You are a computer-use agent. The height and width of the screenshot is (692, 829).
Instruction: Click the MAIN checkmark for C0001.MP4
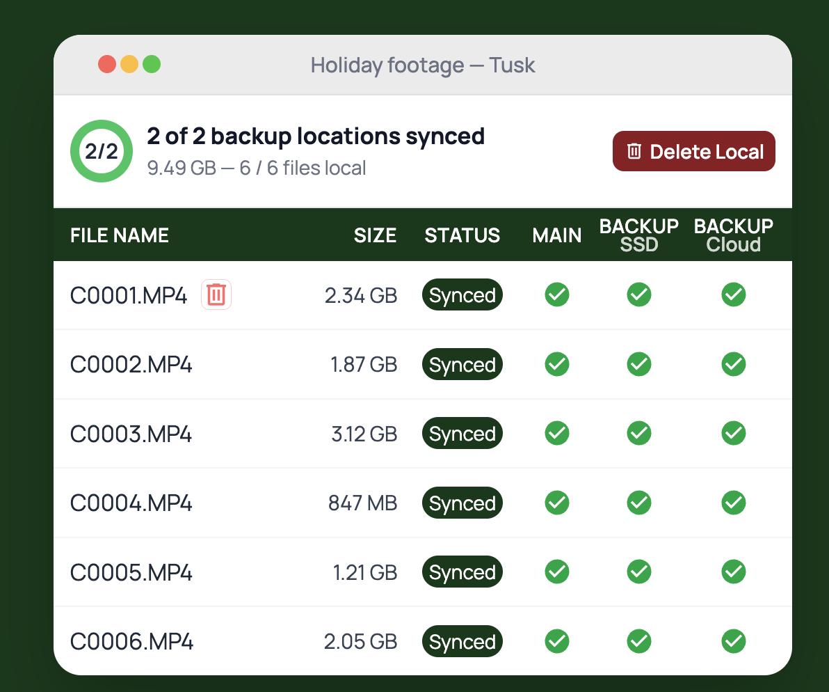(x=556, y=294)
